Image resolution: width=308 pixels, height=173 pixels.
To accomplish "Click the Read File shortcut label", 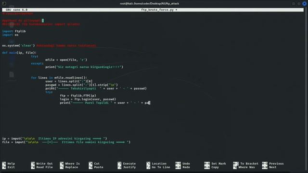I will point(44,167).
